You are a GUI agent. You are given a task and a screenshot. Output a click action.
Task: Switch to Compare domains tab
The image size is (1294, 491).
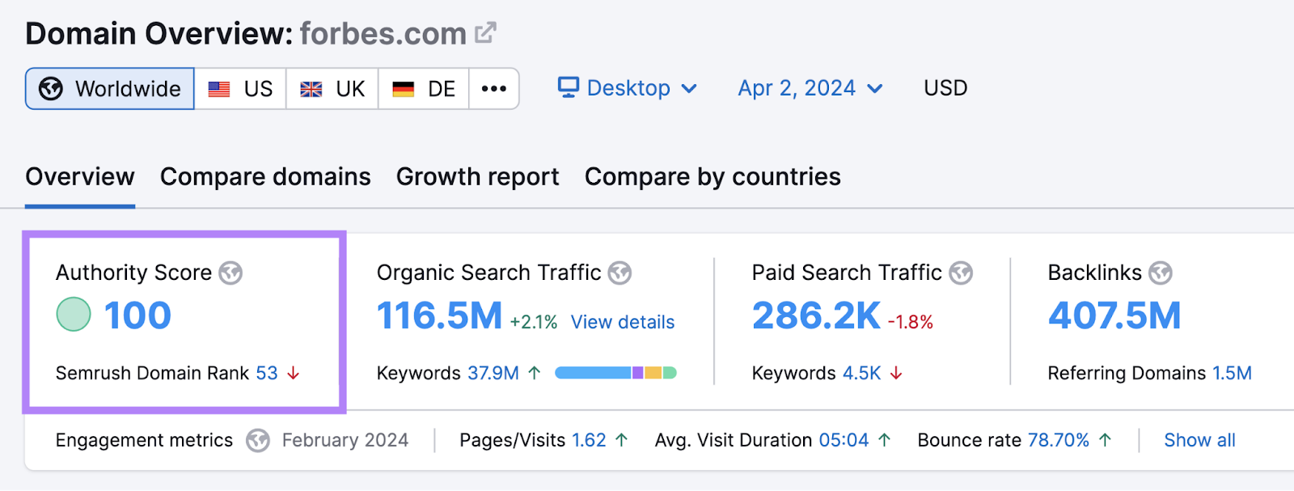point(265,176)
